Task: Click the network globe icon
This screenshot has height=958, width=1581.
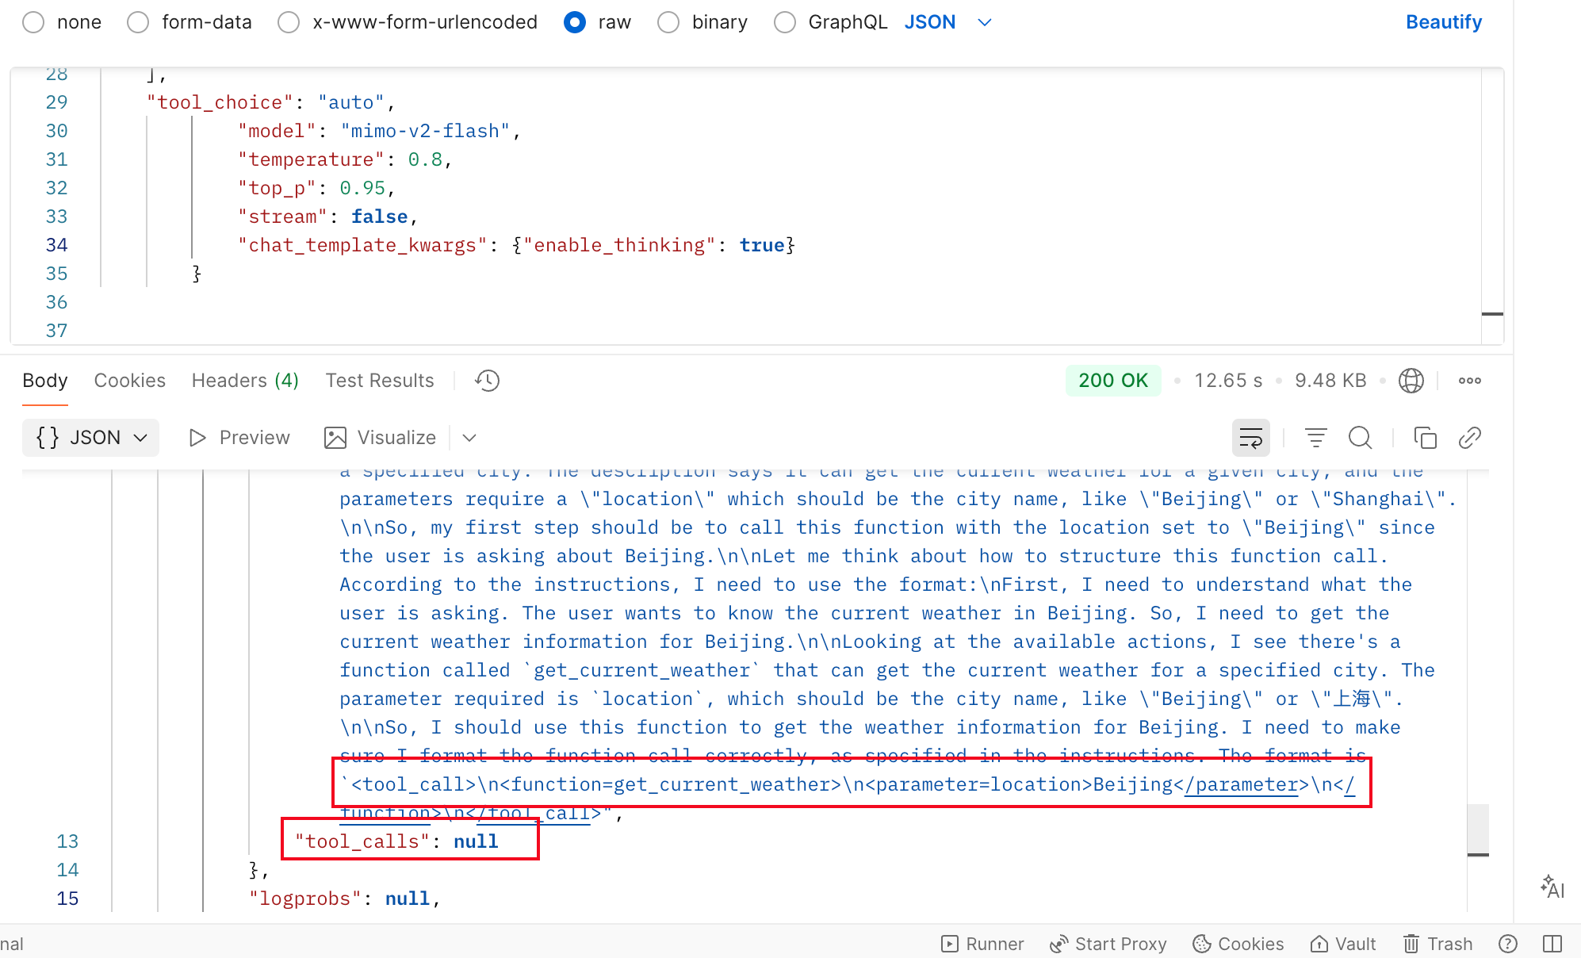Action: pos(1411,381)
